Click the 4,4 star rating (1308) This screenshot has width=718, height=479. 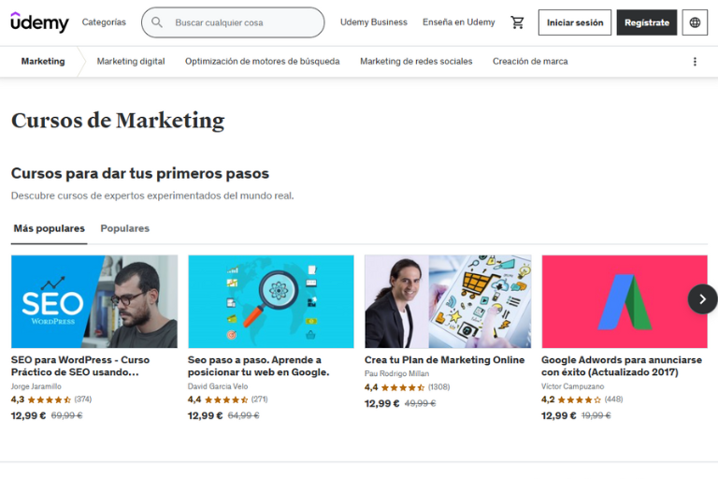[x=407, y=387]
